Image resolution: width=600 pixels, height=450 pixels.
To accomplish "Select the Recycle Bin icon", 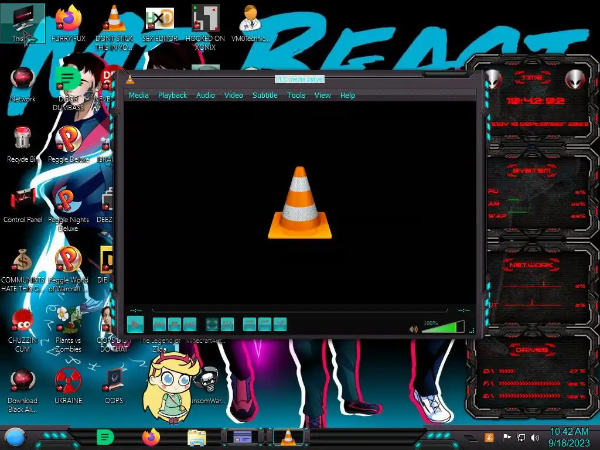I will tap(23, 145).
